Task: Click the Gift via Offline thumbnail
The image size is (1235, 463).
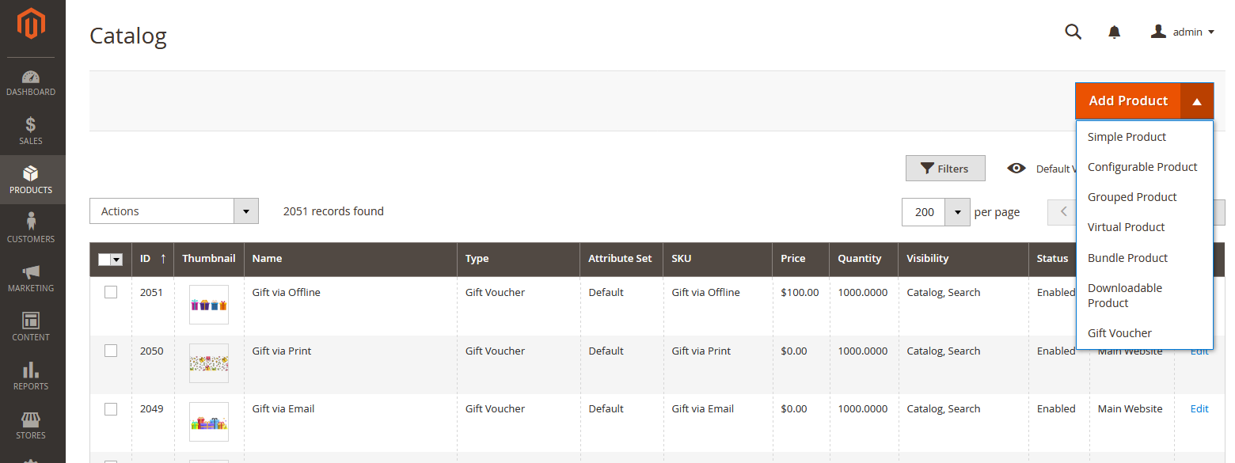Action: click(209, 305)
